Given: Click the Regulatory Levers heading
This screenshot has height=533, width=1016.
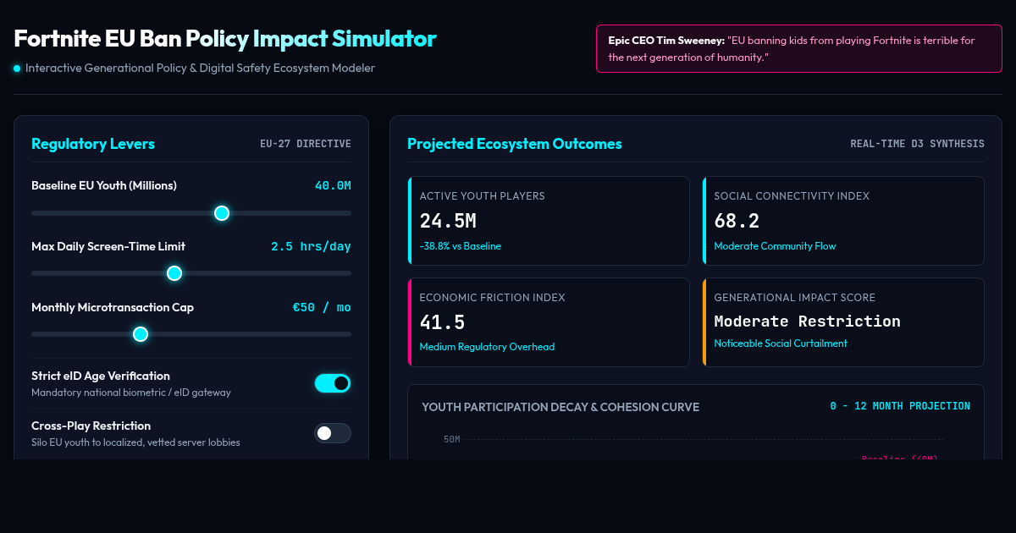Looking at the screenshot, I should click(93, 144).
